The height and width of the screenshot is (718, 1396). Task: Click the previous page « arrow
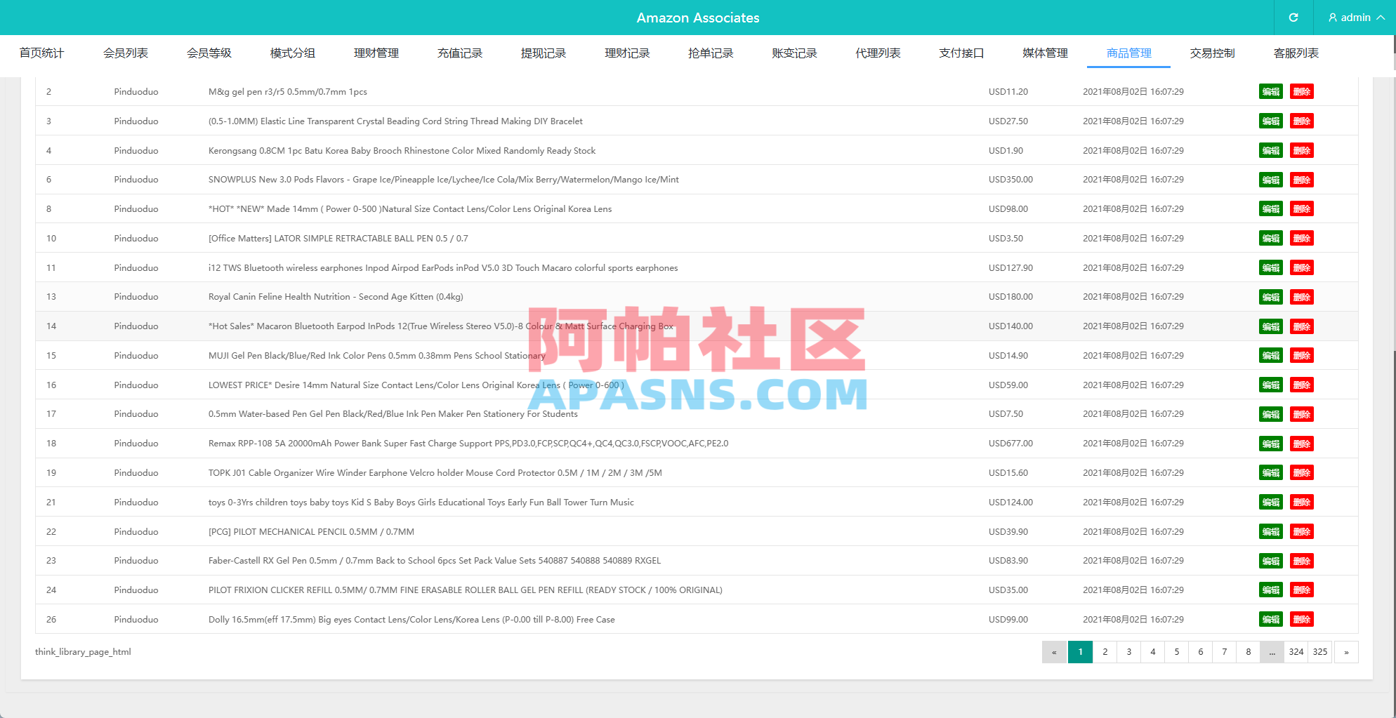(x=1054, y=652)
